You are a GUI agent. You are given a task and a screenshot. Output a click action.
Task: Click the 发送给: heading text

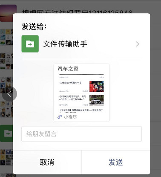(x=34, y=26)
